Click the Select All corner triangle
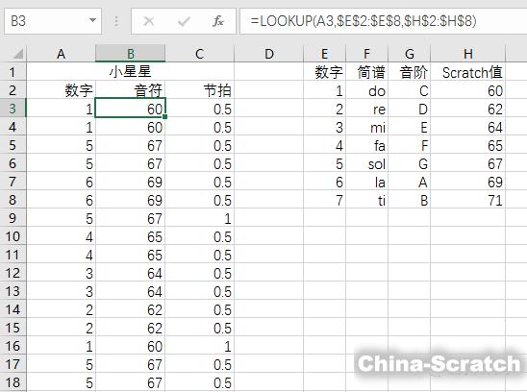Image resolution: width=527 pixels, height=392 pixels. 17,54
